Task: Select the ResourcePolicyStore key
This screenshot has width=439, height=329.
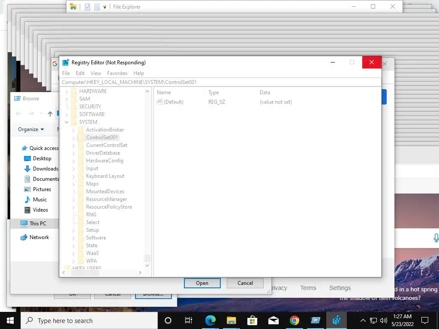Action: click(x=109, y=207)
